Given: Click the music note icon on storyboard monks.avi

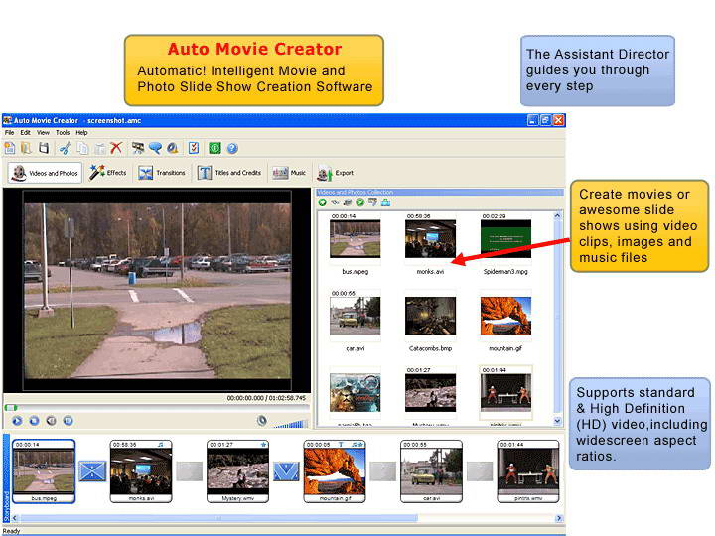Looking at the screenshot, I should (161, 444).
